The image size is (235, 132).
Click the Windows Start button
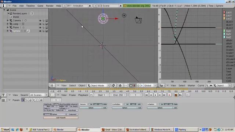5,129
